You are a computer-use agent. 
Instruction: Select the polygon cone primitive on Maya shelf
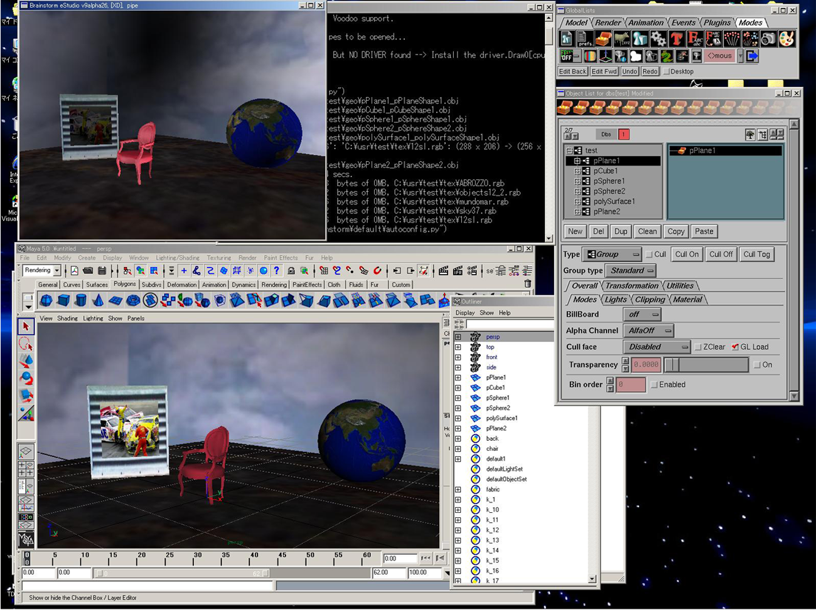pos(98,301)
